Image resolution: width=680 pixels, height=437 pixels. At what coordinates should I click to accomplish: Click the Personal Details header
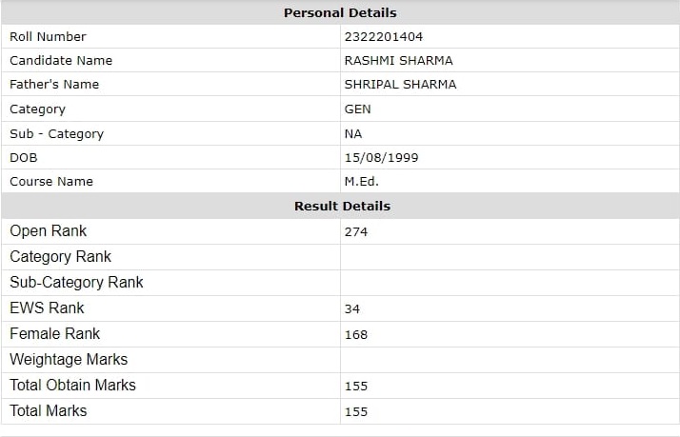340,13
